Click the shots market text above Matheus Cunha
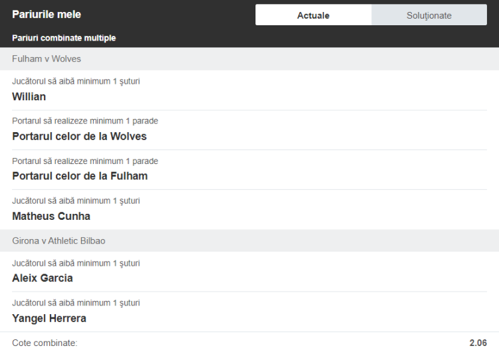Image resolution: width=499 pixels, height=352 pixels. tap(76, 201)
